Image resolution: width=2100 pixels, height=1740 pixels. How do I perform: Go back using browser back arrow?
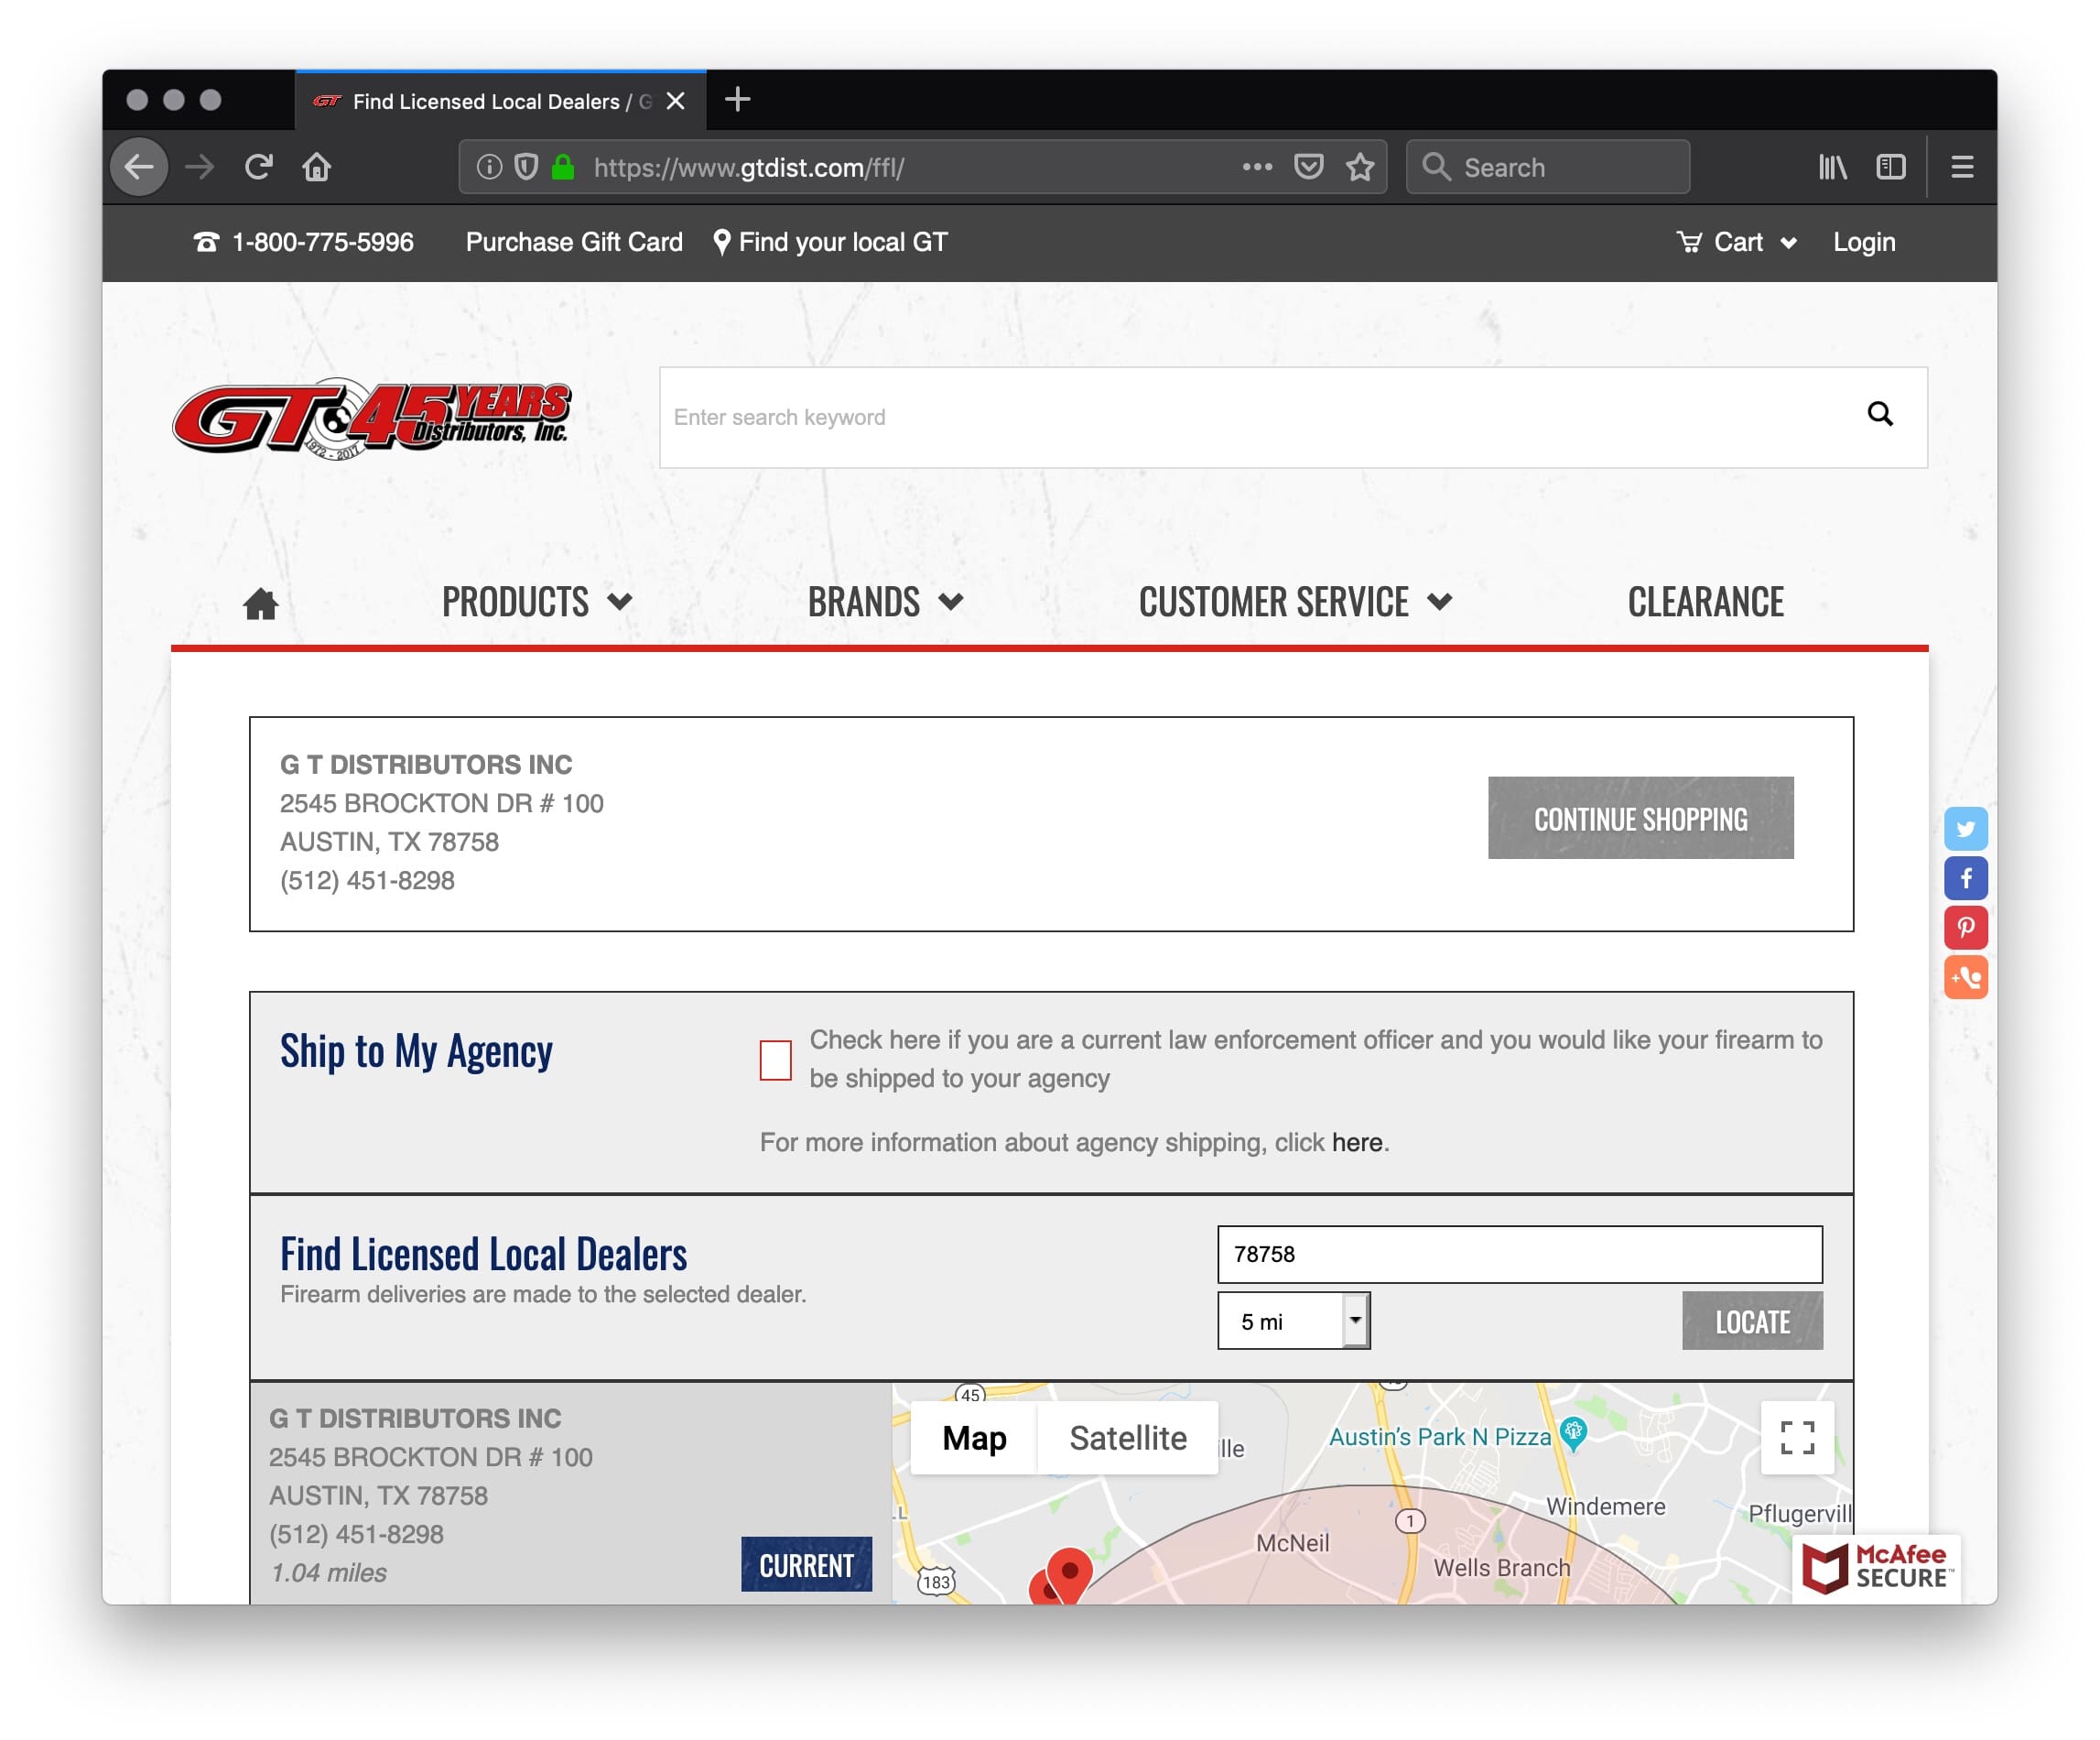point(139,166)
